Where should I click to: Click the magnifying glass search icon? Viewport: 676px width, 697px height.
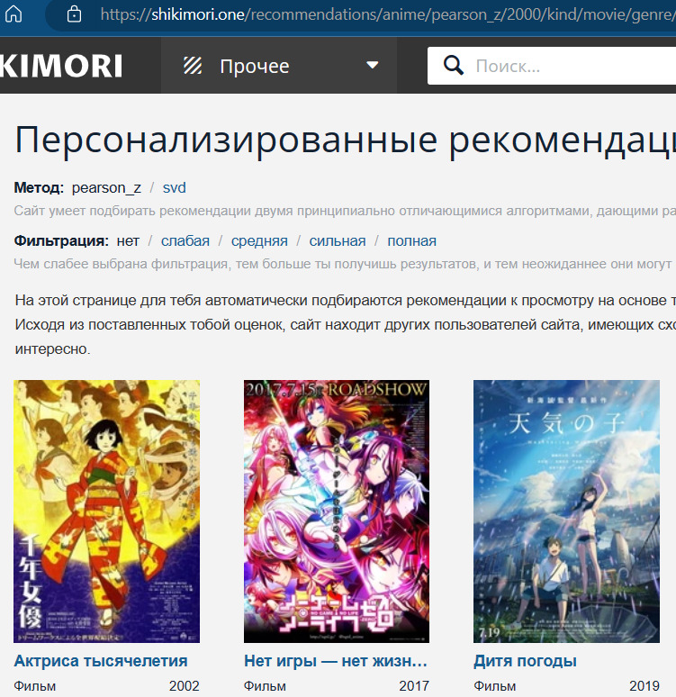[453, 66]
